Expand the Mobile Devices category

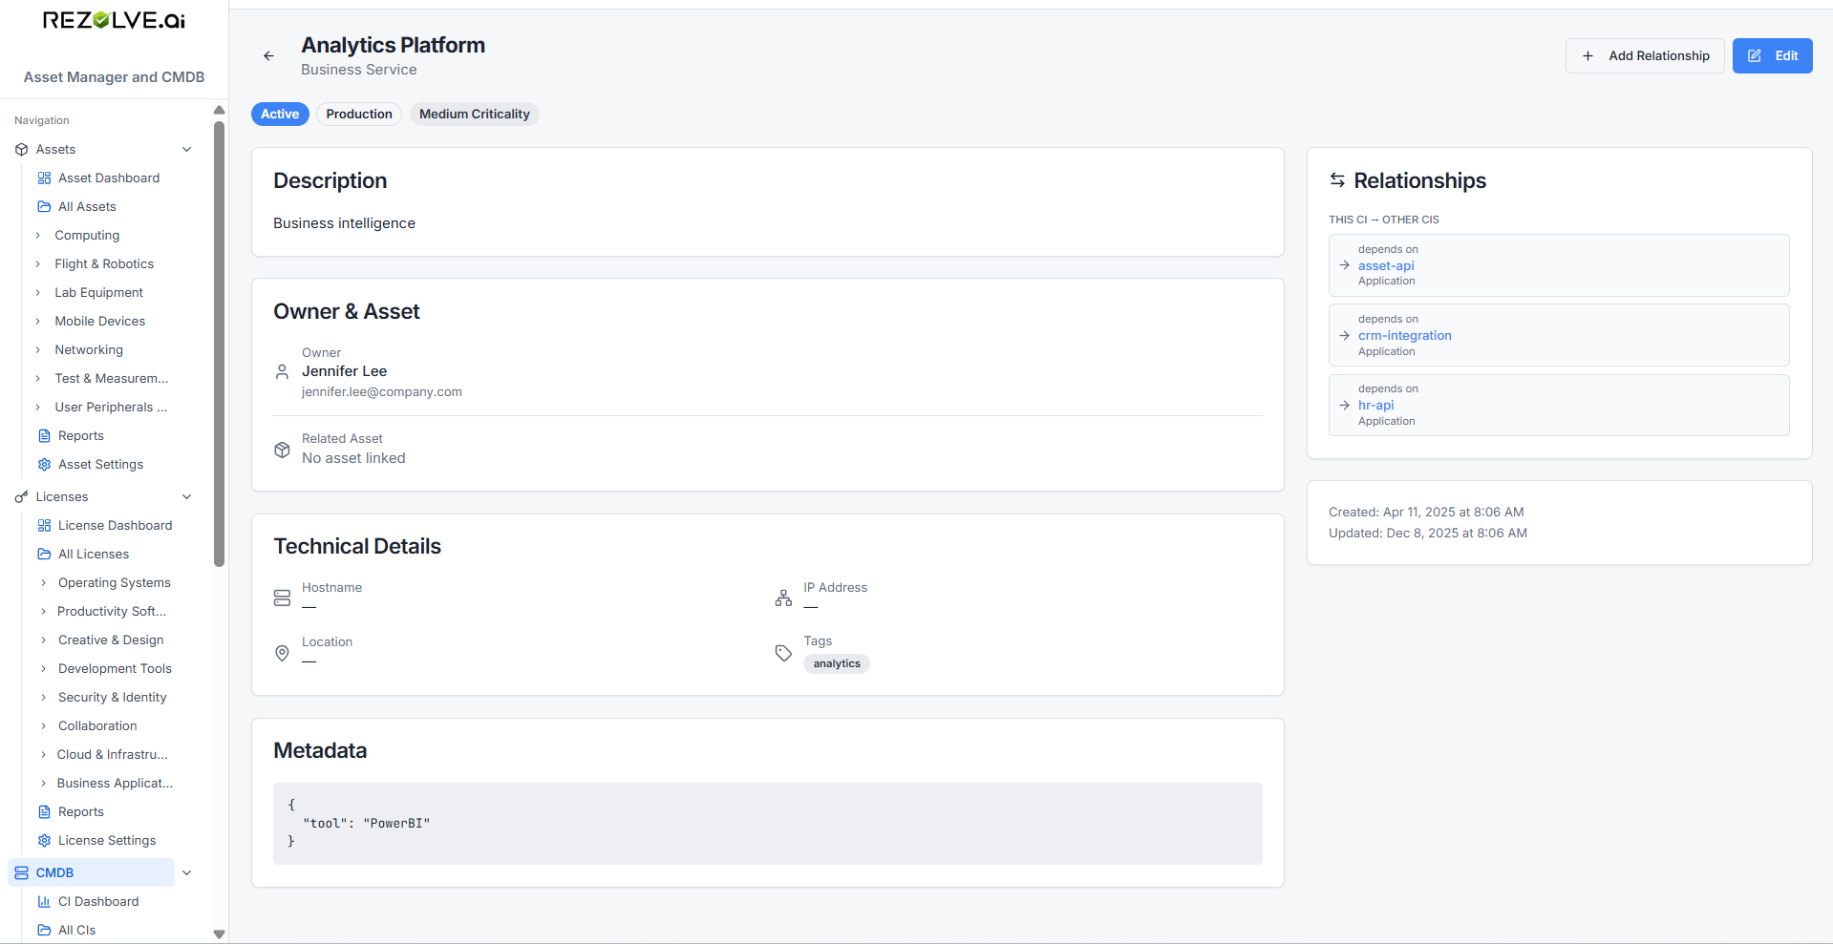click(38, 322)
